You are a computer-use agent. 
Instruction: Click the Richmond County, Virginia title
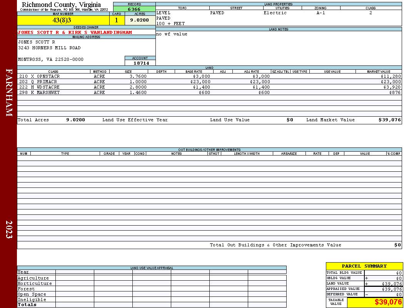(x=61, y=4)
